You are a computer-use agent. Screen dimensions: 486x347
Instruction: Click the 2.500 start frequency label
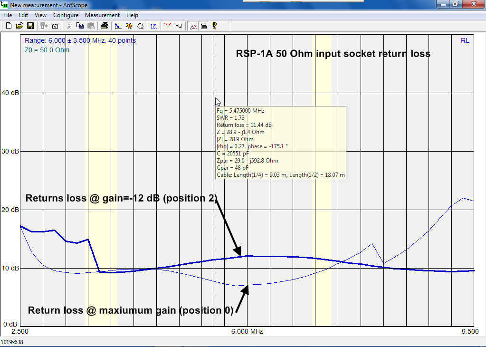tap(20, 331)
